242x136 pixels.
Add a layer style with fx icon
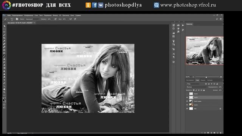click(205, 133)
